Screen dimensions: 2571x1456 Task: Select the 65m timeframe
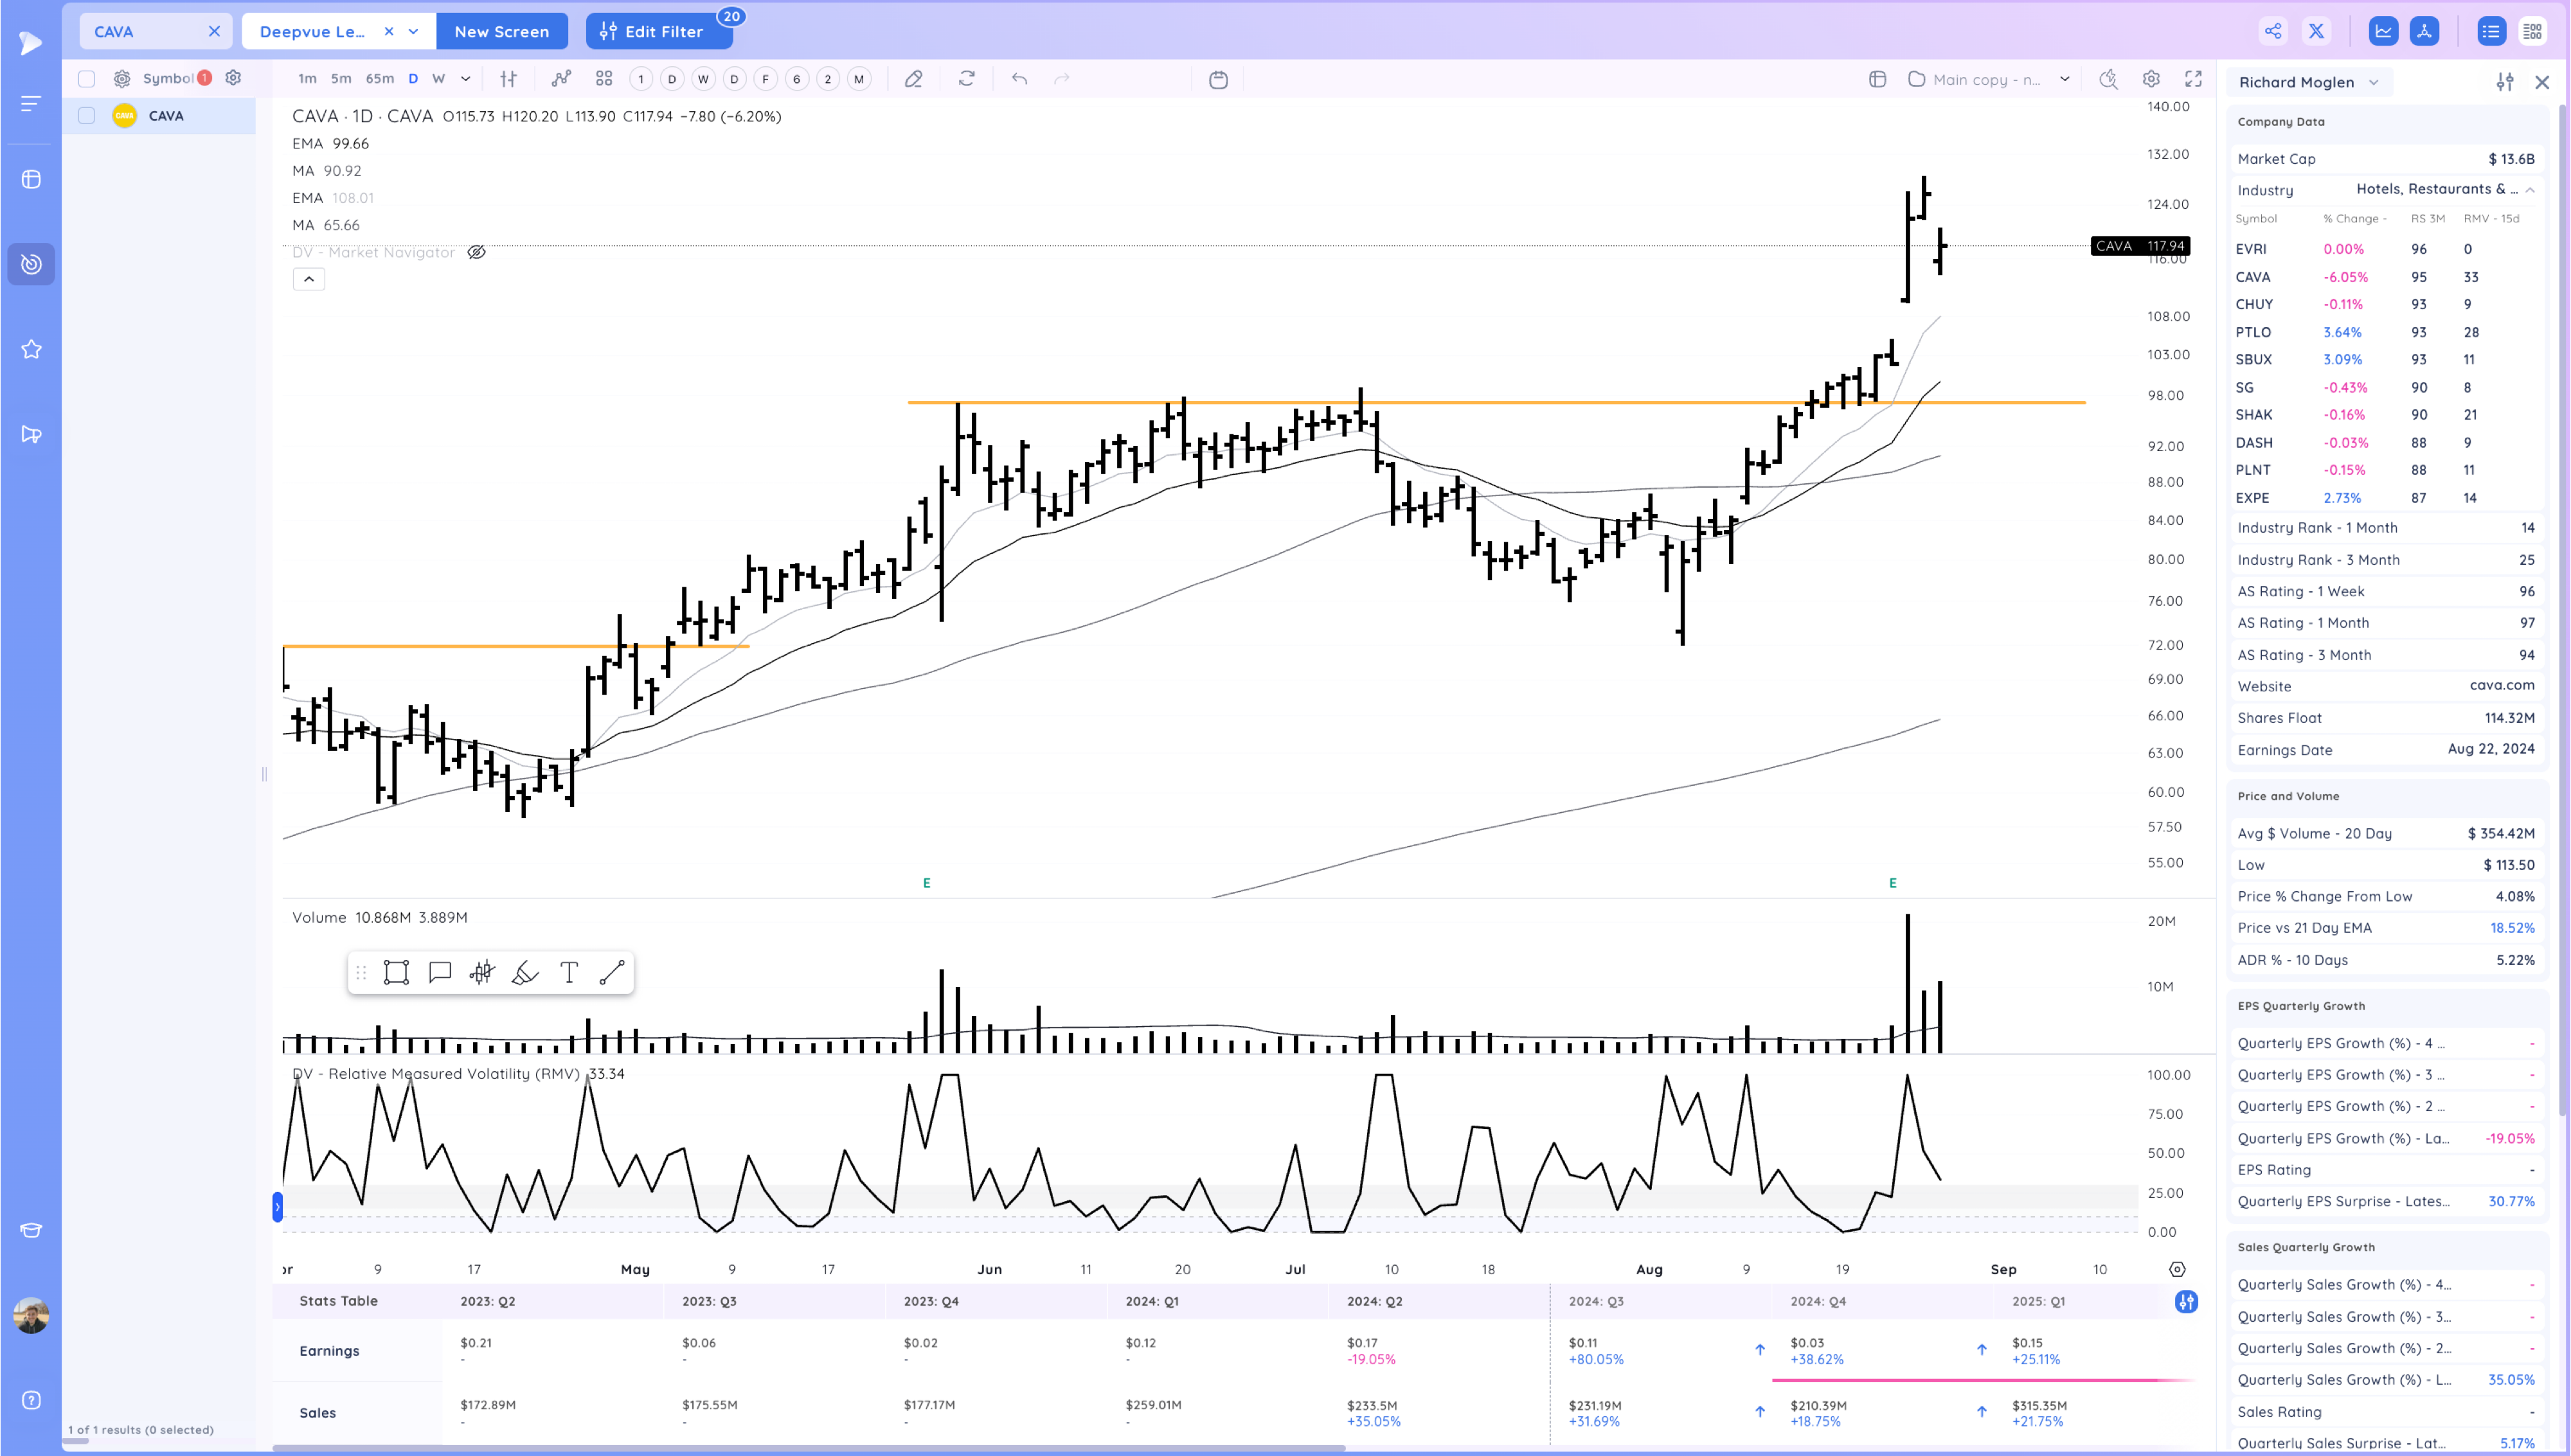click(x=379, y=79)
